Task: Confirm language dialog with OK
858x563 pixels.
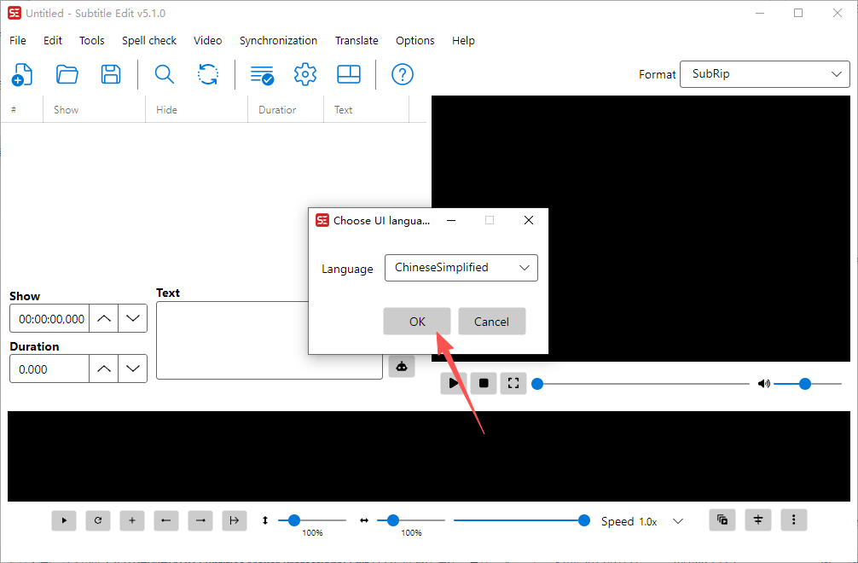Action: [x=417, y=322]
